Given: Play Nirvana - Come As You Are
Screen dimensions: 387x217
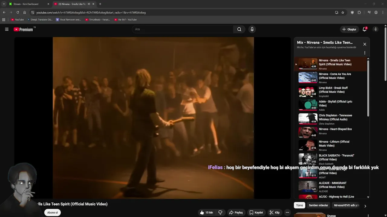Looking at the screenshot, I should [330, 77].
